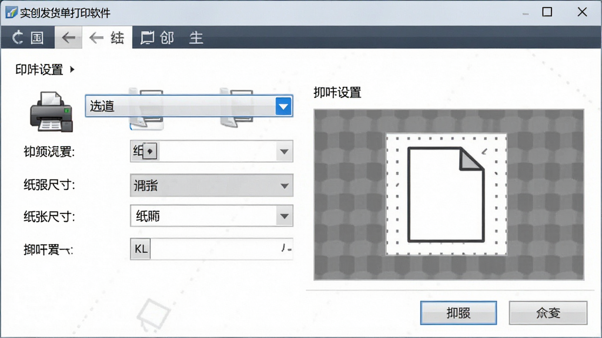Click the 生 toolbar item
Image resolution: width=602 pixels, height=338 pixels.
[x=196, y=38]
